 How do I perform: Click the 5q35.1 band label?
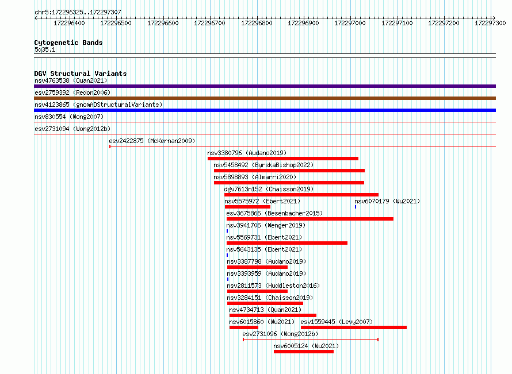coord(45,49)
